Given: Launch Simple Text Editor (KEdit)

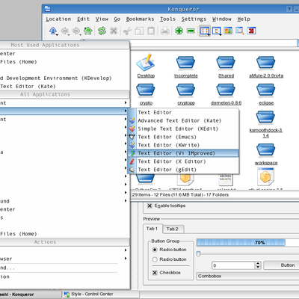Looking at the screenshot, I should (x=183, y=129).
